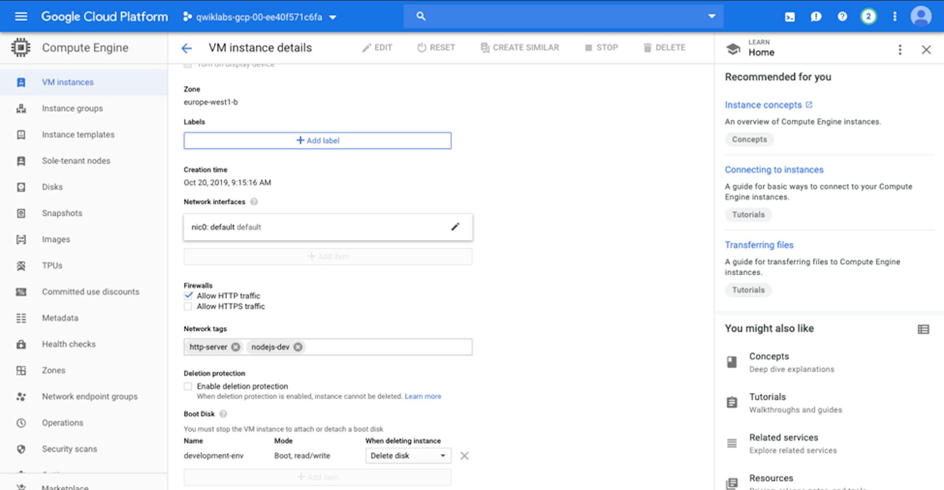Click the user account avatar

coord(921,17)
